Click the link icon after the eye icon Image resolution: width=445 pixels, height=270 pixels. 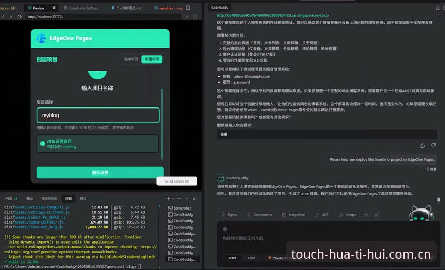pyautogui.click(x=376, y=214)
